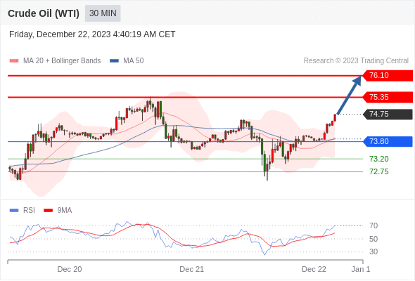415x281 pixels.
Task: Click the 30 MIN timeframe badge
Action: pyautogui.click(x=103, y=13)
